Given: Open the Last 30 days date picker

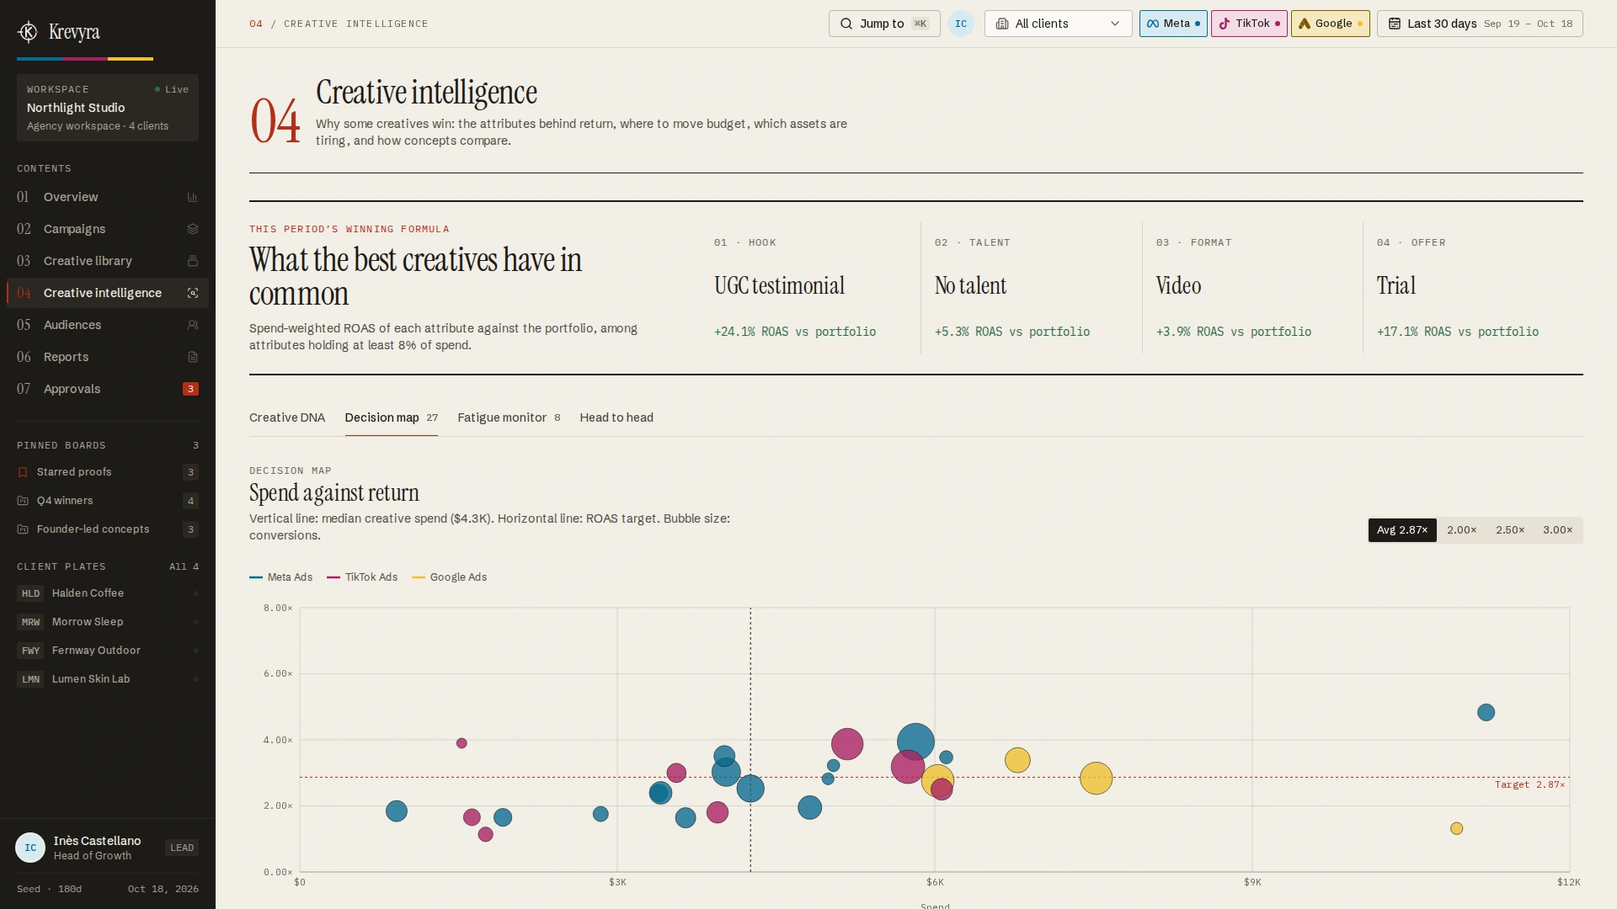Looking at the screenshot, I should click(x=1480, y=24).
